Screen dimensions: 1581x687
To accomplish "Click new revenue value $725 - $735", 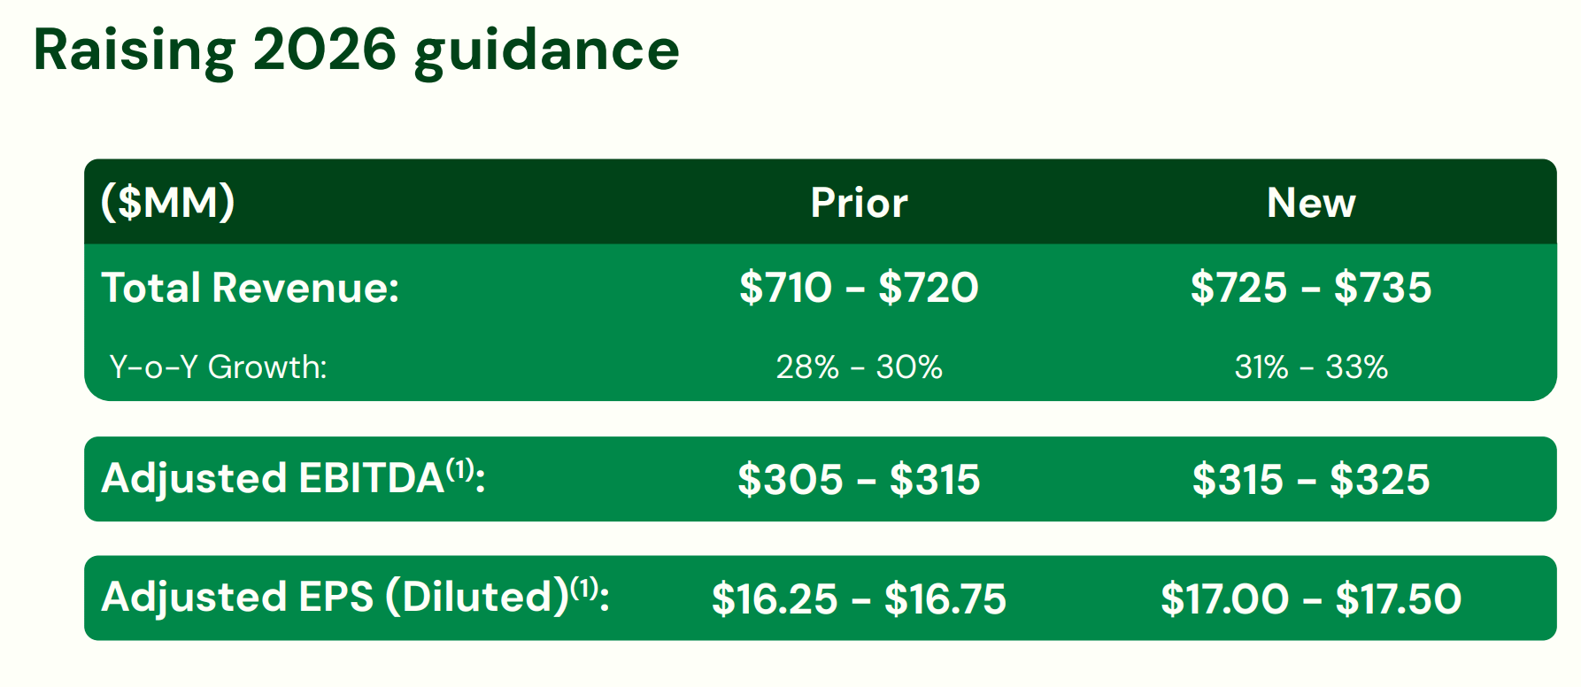I will [1311, 288].
